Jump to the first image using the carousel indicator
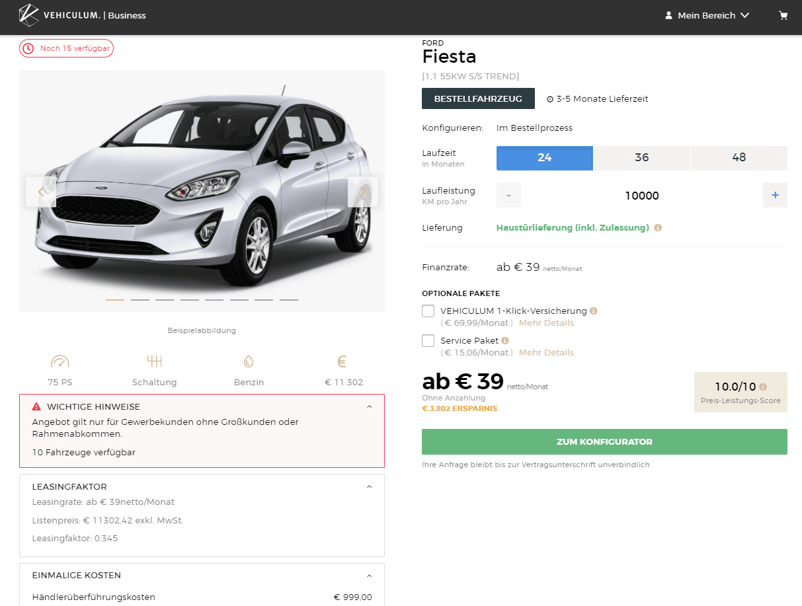 [115, 300]
